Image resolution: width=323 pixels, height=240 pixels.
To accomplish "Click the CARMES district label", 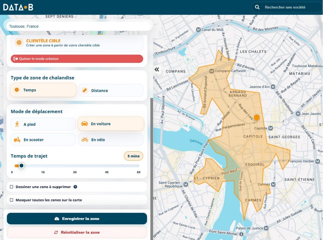I will click(x=253, y=200).
